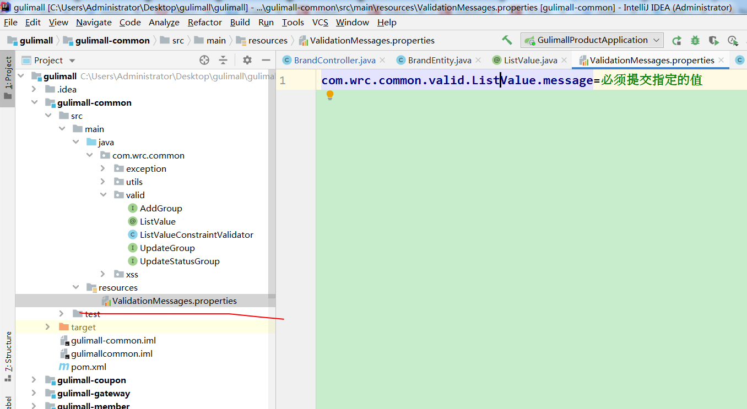
Task: Collapse the valid package folder
Action: [x=104, y=195]
